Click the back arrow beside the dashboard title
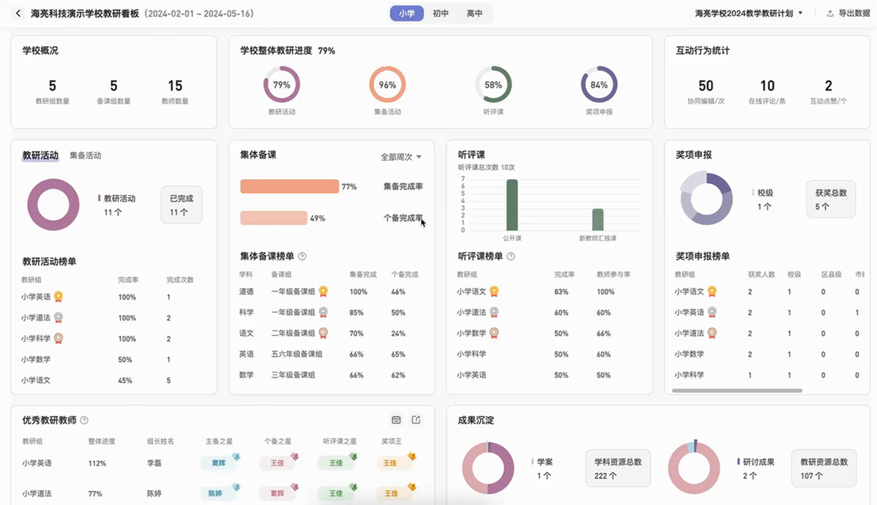The image size is (877, 505). coord(18,13)
